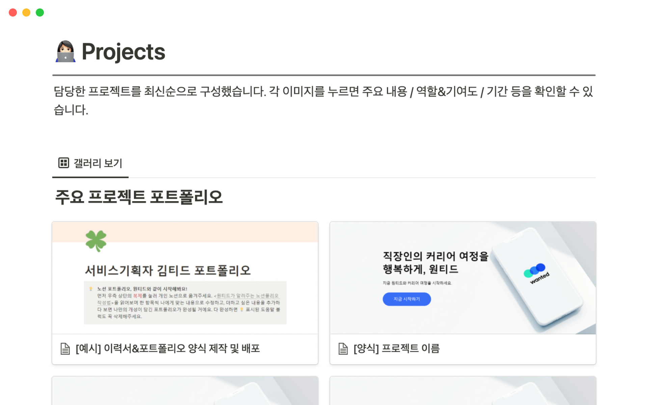Click the light bulb icon in callout

(x=91, y=289)
